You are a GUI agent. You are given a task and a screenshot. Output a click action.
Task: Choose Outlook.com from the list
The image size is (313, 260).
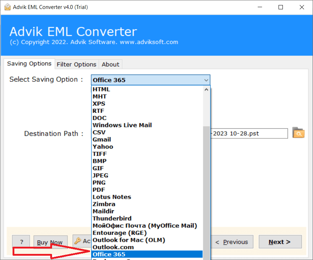pyautogui.click(x=147, y=247)
